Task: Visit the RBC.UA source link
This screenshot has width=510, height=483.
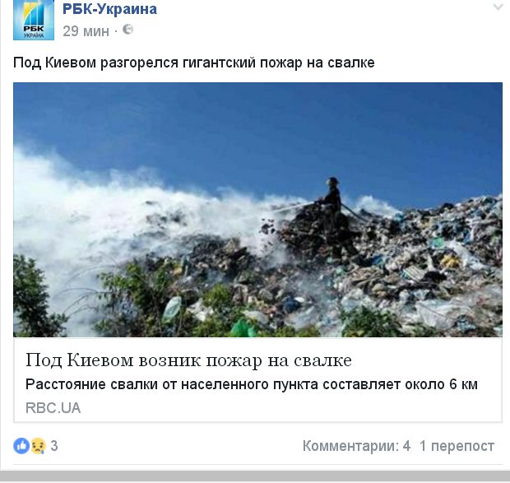Action: [53, 408]
